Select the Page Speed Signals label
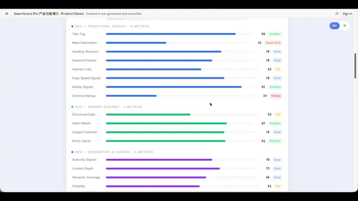 pos(86,78)
